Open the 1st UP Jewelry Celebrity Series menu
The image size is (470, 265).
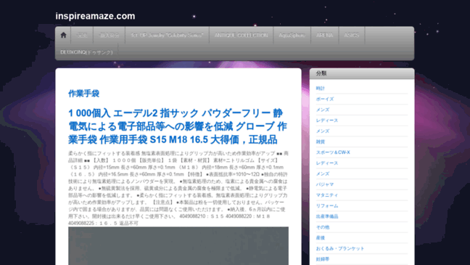click(x=168, y=35)
